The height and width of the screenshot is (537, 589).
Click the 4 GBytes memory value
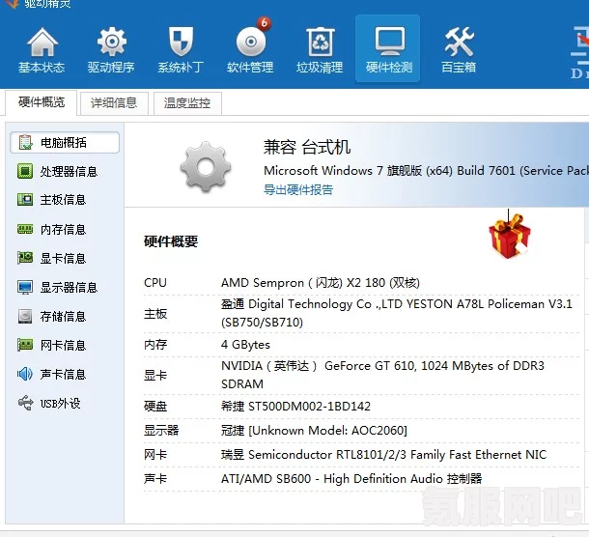[x=245, y=344]
